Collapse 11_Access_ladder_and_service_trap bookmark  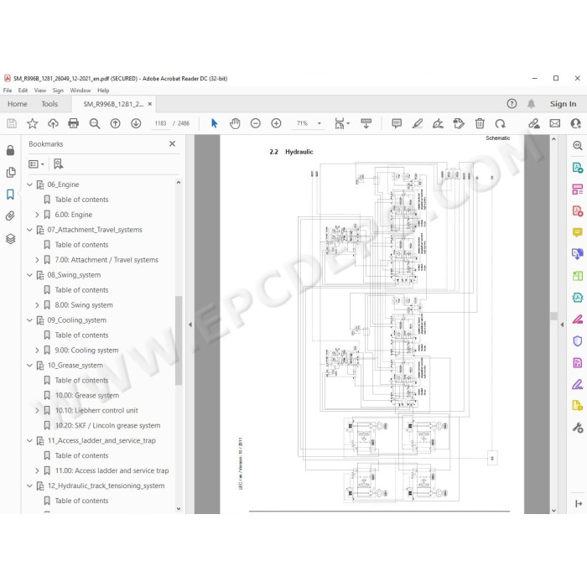[29, 440]
